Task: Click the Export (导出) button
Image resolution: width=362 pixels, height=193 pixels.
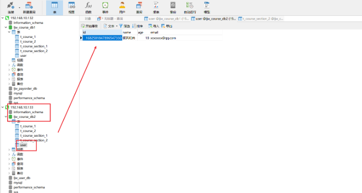Action: point(167,26)
